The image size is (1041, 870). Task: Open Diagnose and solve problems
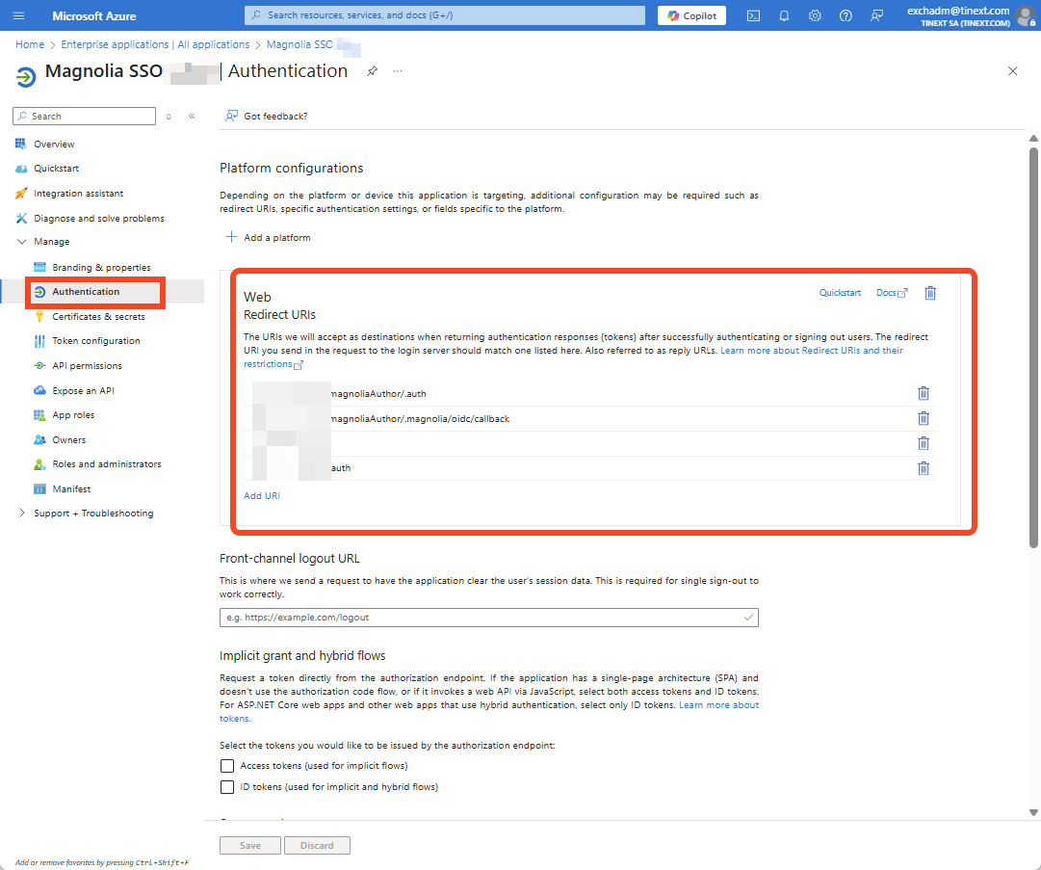coord(99,219)
